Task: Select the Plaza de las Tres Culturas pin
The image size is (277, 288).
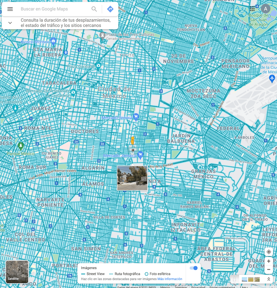Action: pos(102,35)
